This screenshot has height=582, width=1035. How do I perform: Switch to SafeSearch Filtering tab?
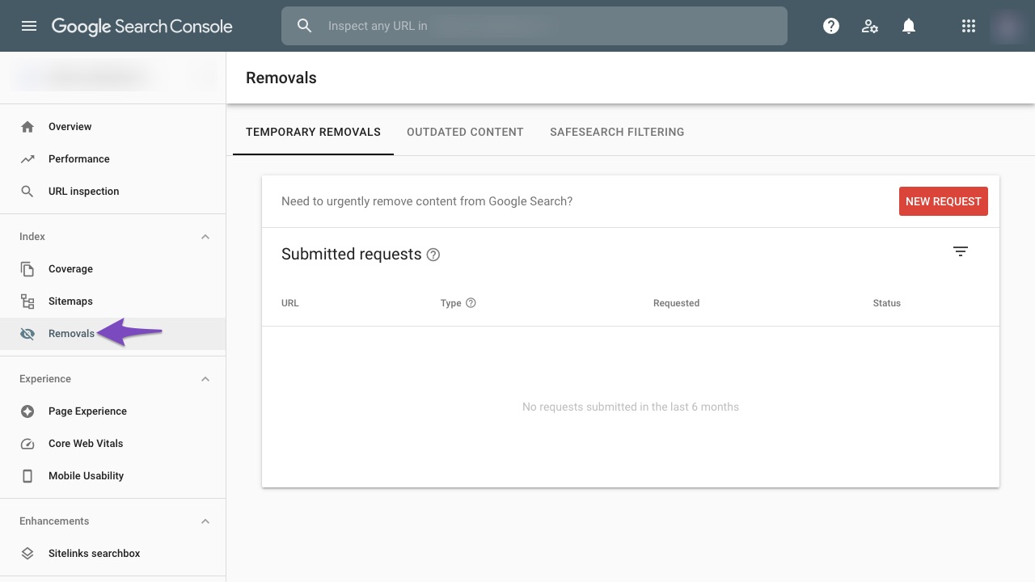coord(617,132)
